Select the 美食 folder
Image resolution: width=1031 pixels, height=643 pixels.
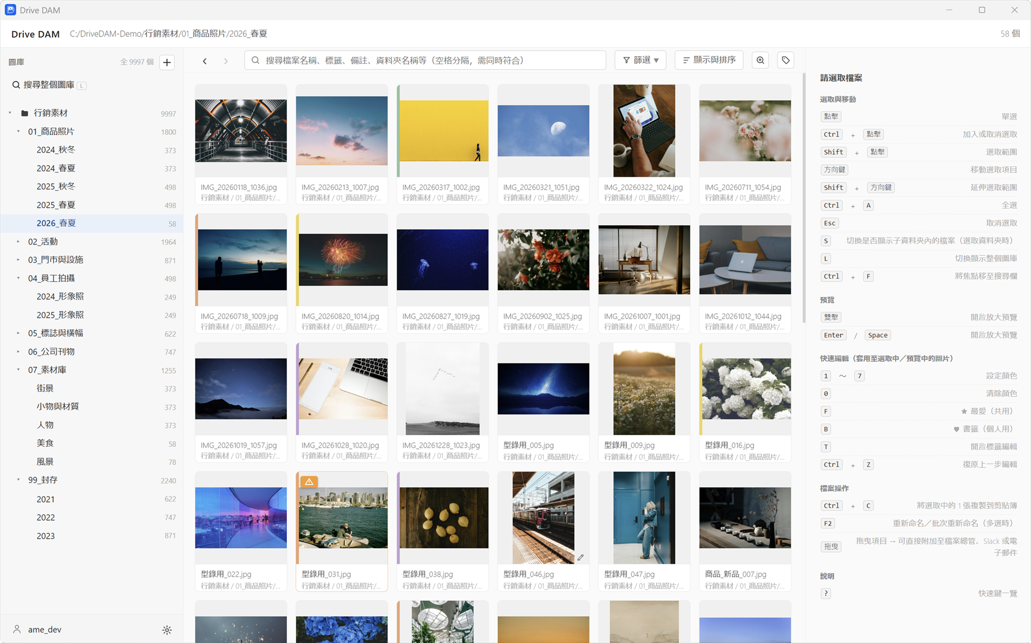[92, 443]
